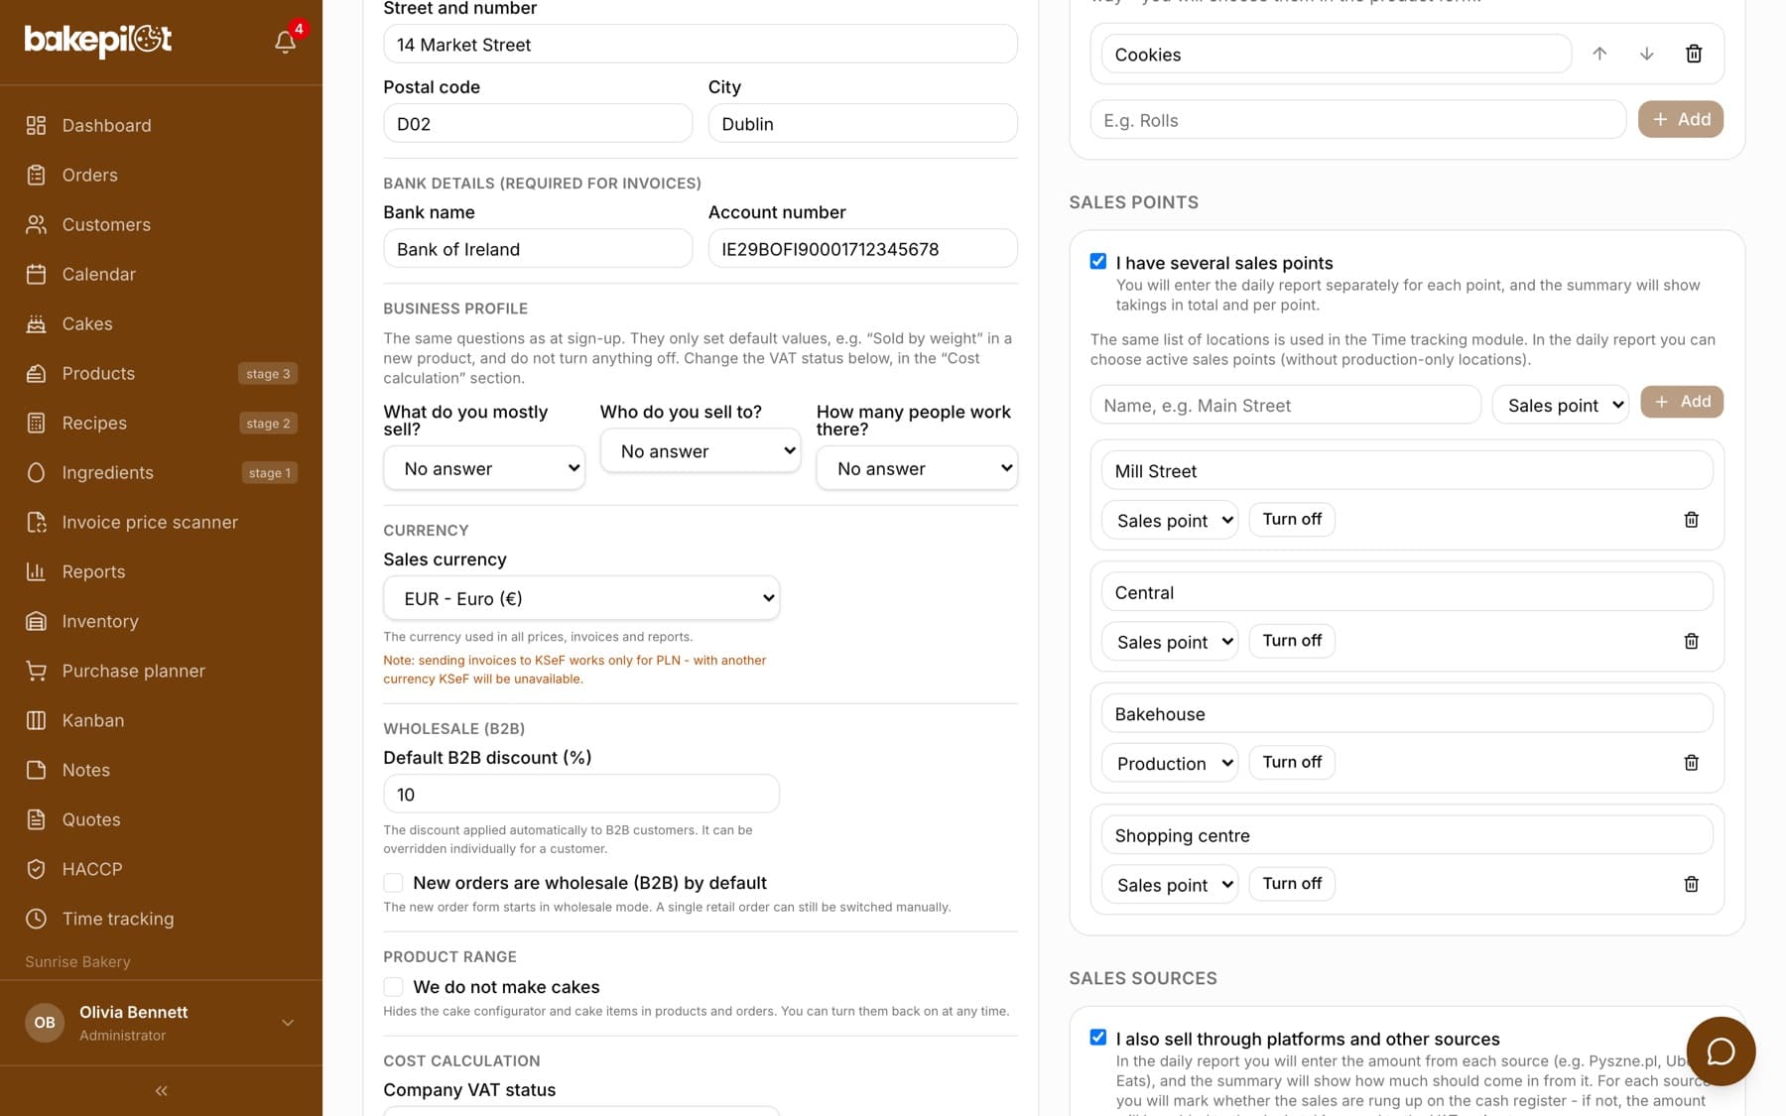Viewport: 1786px width, 1116px height.
Task: Add new product category button
Action: point(1680,119)
